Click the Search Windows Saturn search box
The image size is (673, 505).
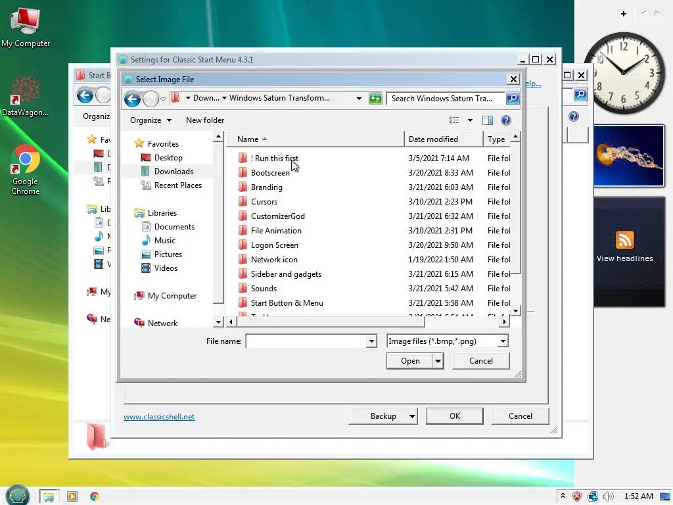pos(446,99)
